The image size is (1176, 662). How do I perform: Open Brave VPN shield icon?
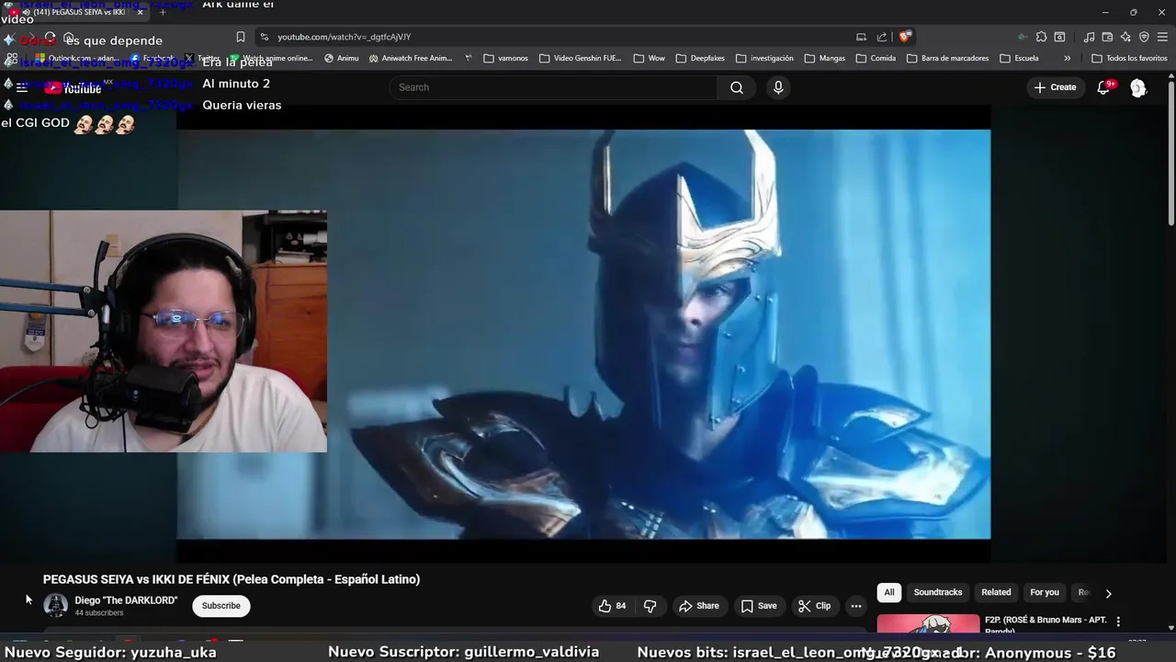pyautogui.click(x=1144, y=37)
